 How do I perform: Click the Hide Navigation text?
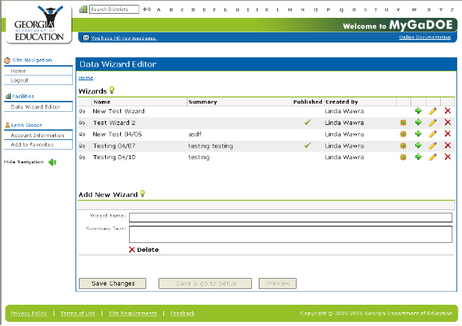(23, 162)
